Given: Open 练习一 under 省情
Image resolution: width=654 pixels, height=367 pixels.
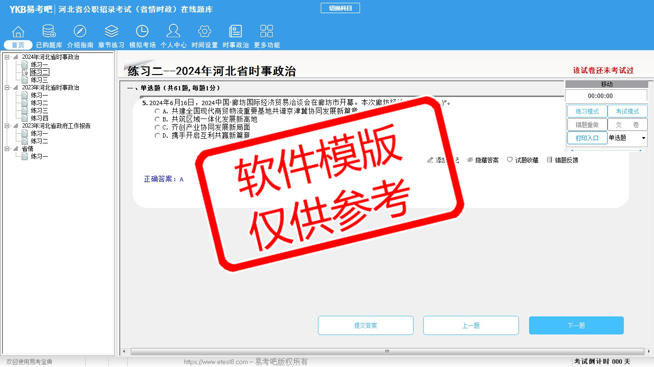Looking at the screenshot, I should [x=40, y=157].
